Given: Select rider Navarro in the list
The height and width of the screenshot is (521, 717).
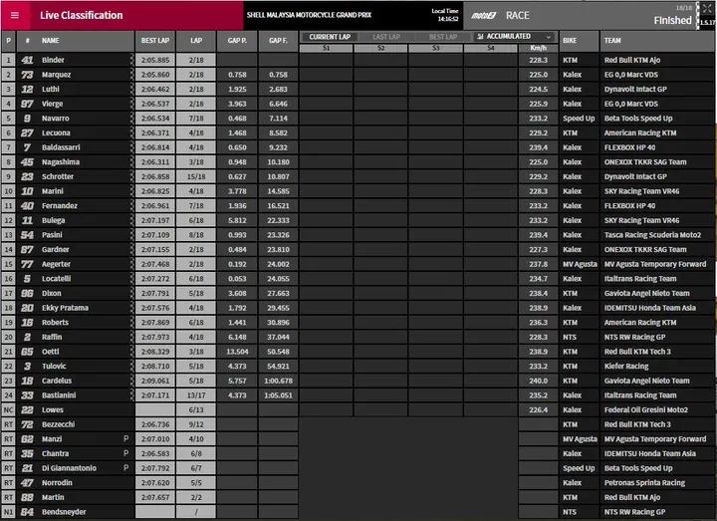Looking at the screenshot, I should click(x=56, y=119).
